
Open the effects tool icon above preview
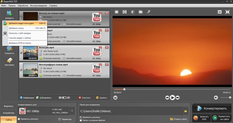(x=124, y=12)
